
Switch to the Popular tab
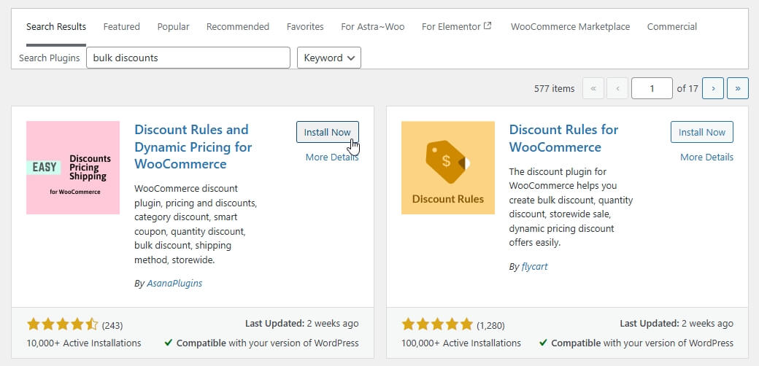click(173, 26)
